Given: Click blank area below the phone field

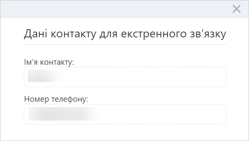Looking at the screenshot, I should (x=125, y=132).
